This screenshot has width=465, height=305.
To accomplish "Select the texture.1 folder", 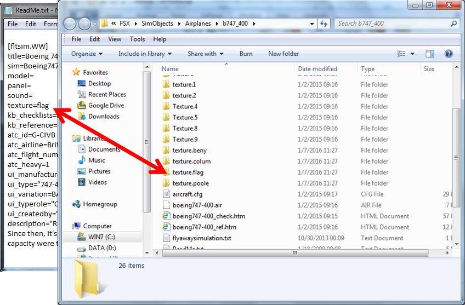I will click(179, 84).
